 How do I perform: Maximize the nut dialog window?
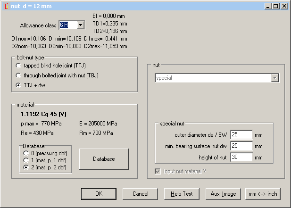276,6
